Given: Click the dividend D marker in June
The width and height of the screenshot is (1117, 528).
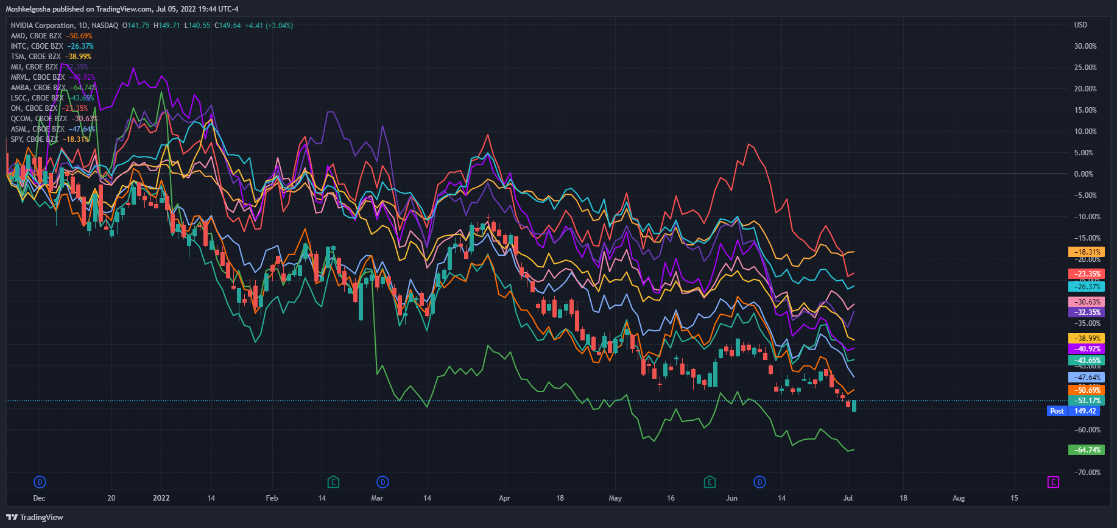Looking at the screenshot, I should pyautogui.click(x=759, y=482).
